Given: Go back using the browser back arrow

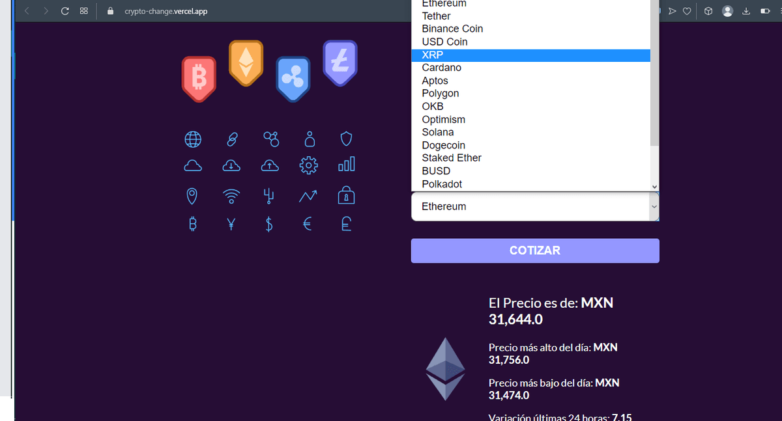Looking at the screenshot, I should click(x=27, y=11).
